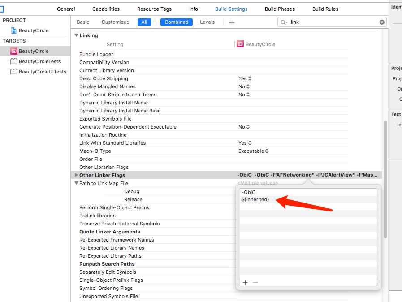Select the Compatibility Version setting
Viewport: 402px width, 302px height.
(x=104, y=62)
